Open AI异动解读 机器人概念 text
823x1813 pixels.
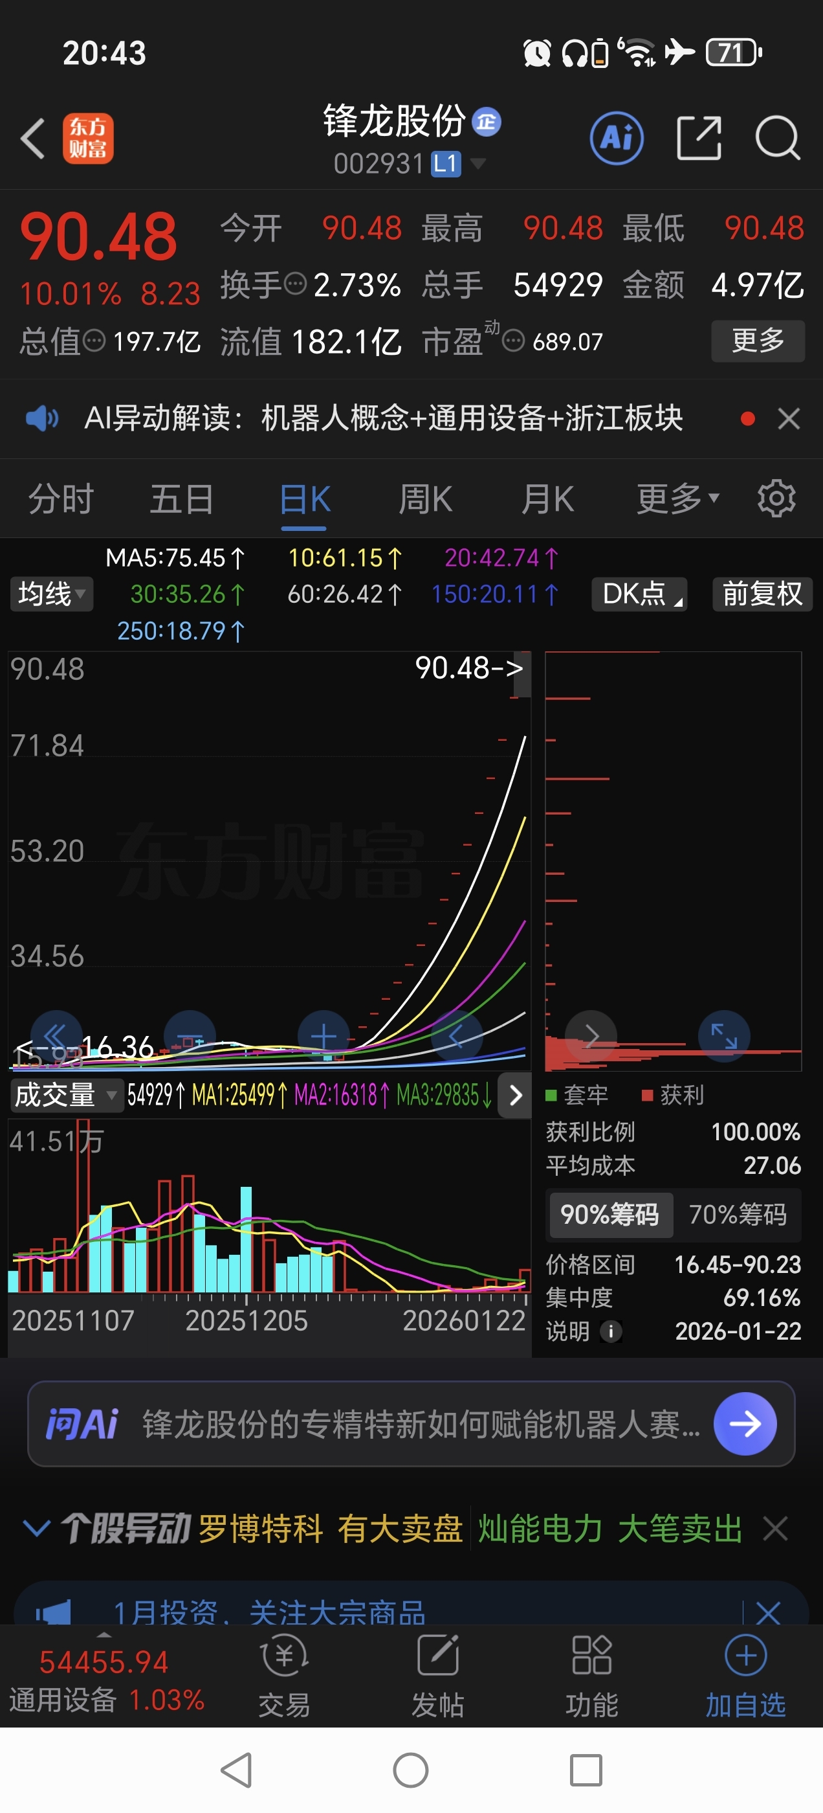(384, 418)
